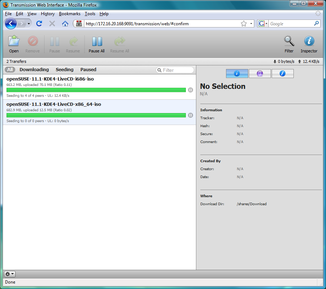Click the i686 torrent green progress bar

pos(96,90)
